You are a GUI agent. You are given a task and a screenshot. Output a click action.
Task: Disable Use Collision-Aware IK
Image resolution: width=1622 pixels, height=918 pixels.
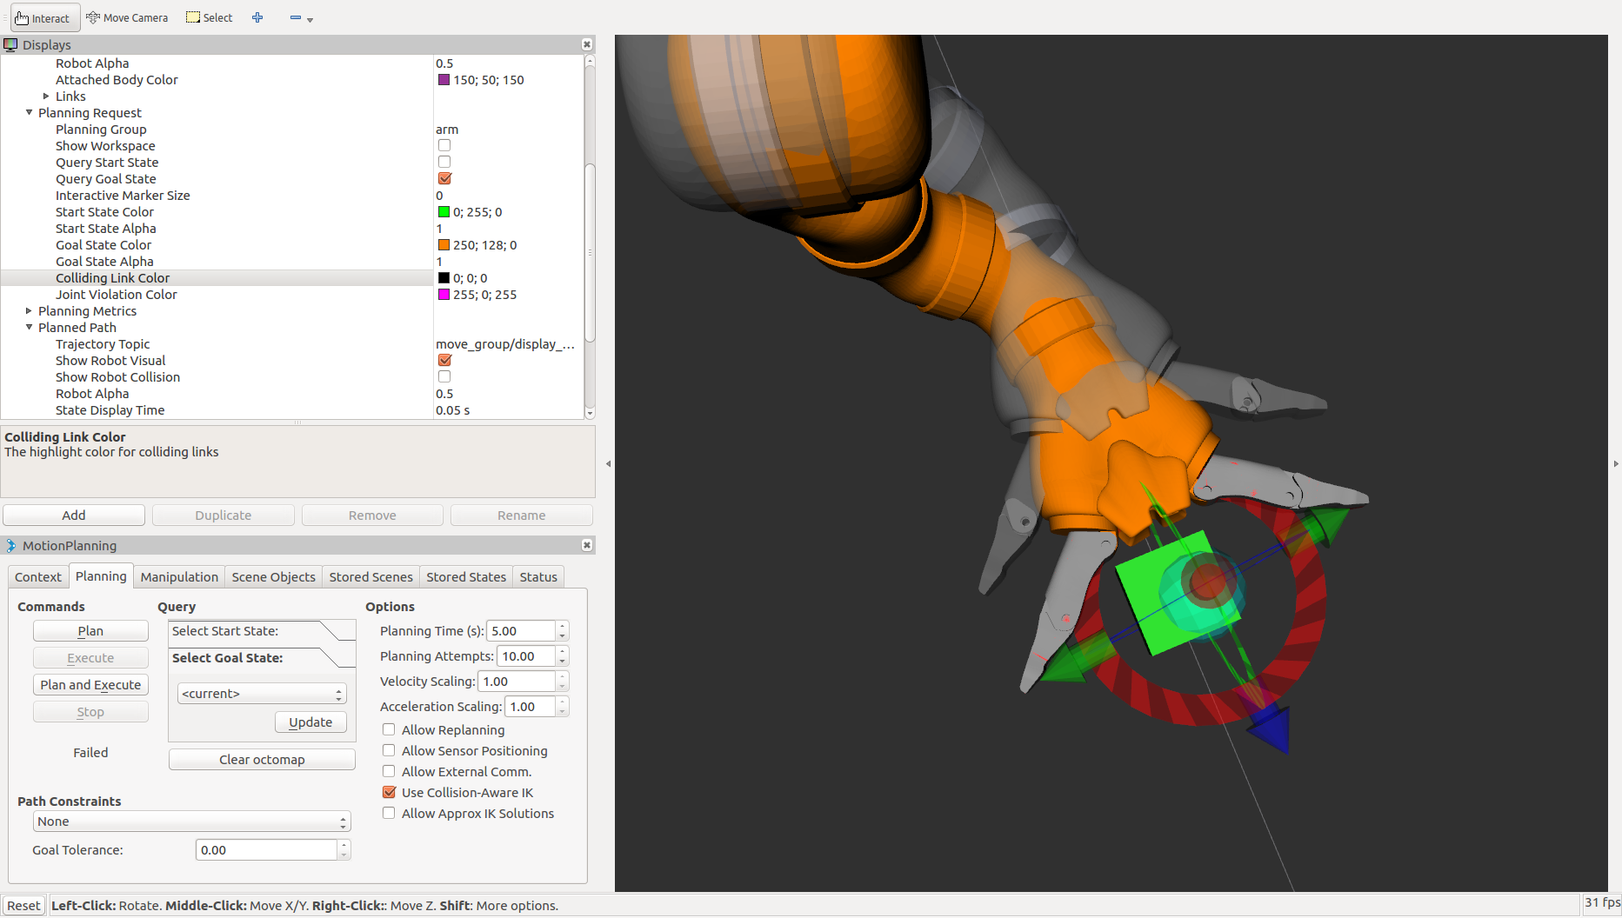pos(389,792)
